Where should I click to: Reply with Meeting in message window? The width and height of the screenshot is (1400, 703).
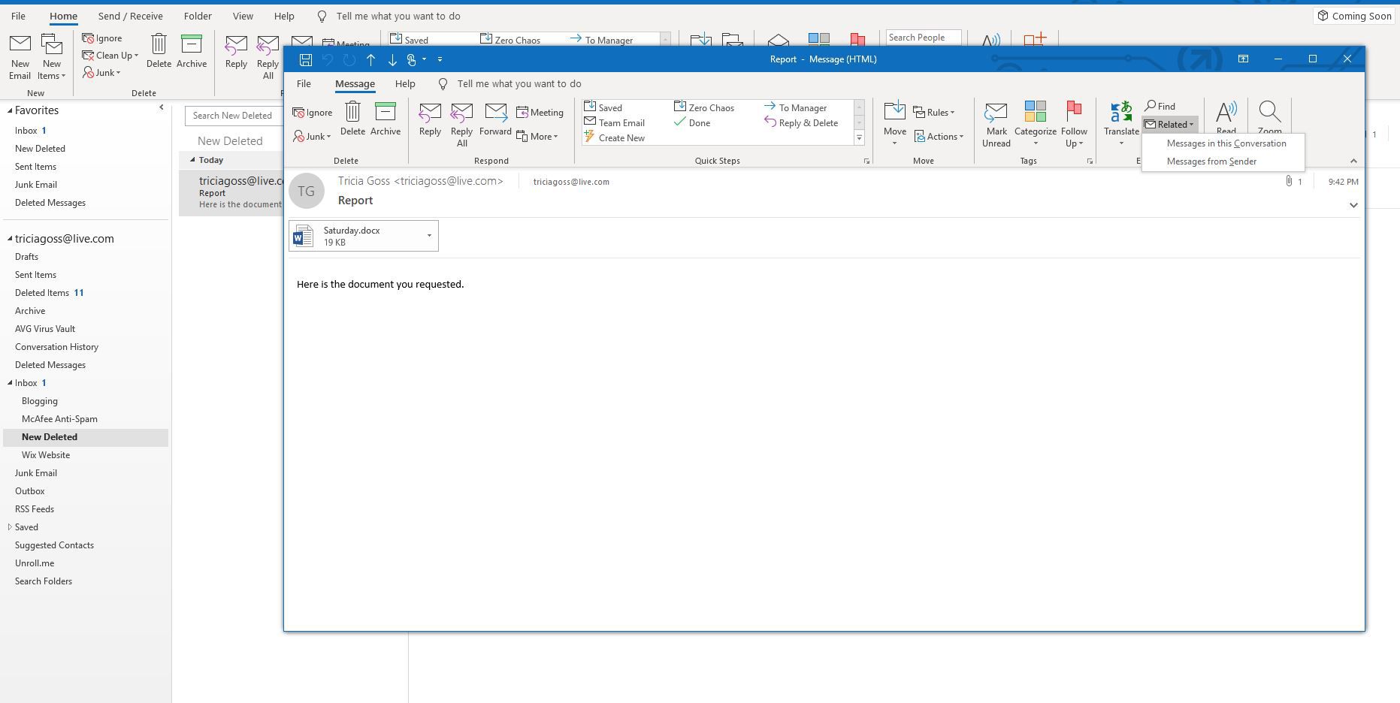point(540,113)
